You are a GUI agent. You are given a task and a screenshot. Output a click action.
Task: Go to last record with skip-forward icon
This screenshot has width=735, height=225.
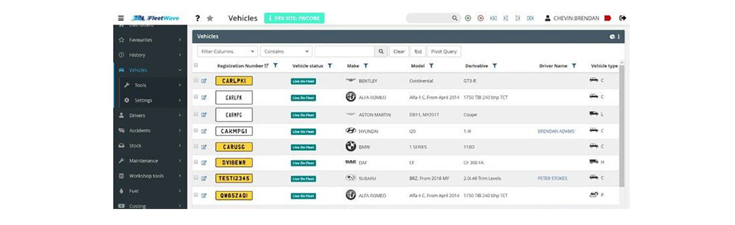[530, 18]
